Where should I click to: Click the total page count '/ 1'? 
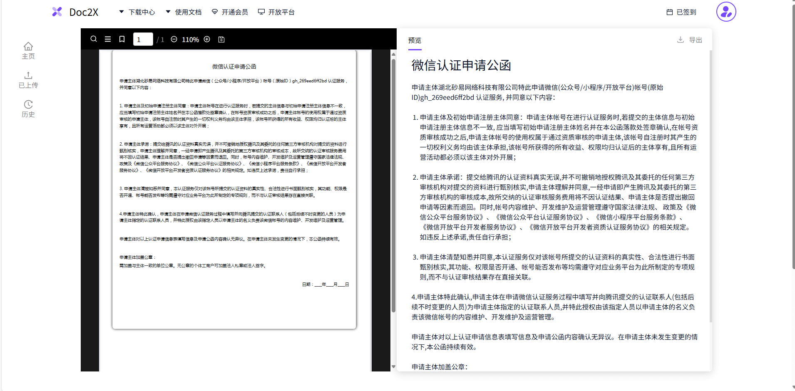[160, 40]
